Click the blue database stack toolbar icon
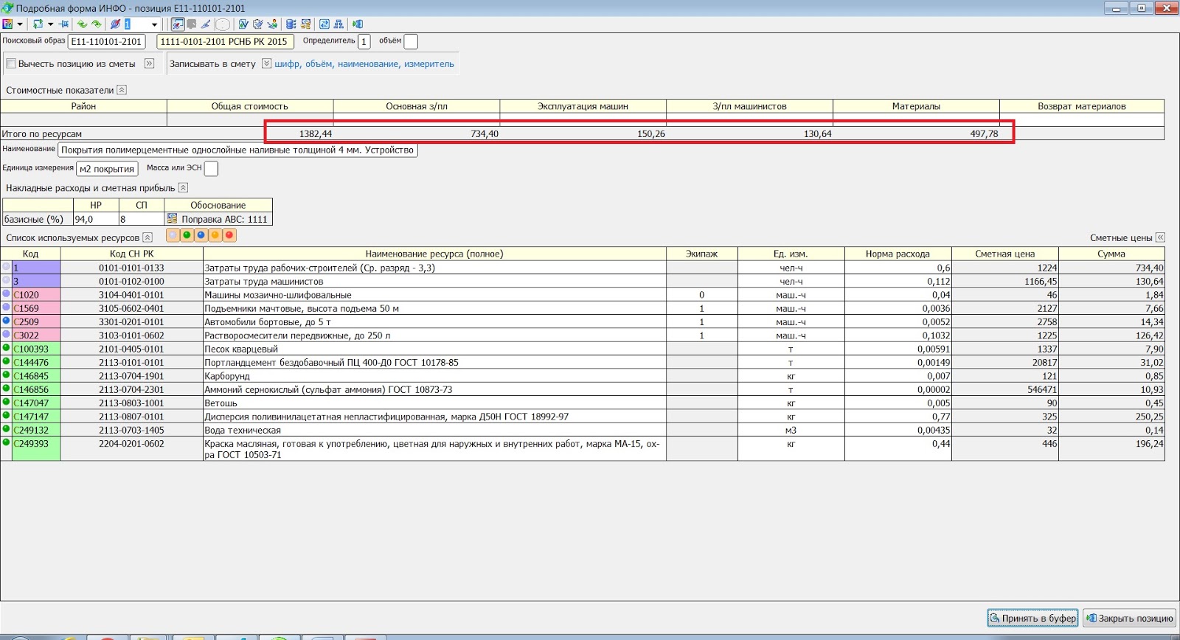 click(x=291, y=24)
